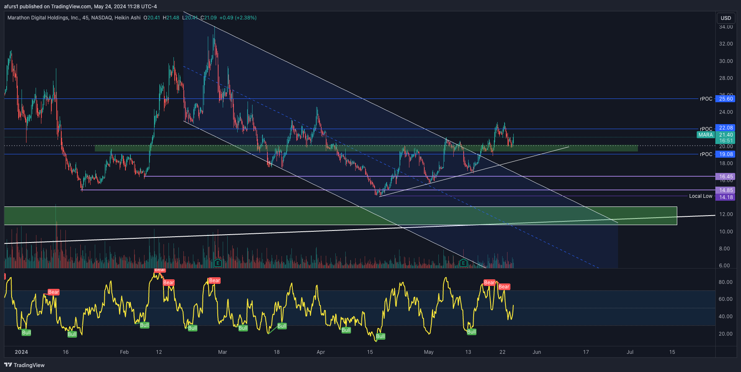The width and height of the screenshot is (741, 372).
Task: Click the Marathon Digital Holdings chart title
Action: 74,18
